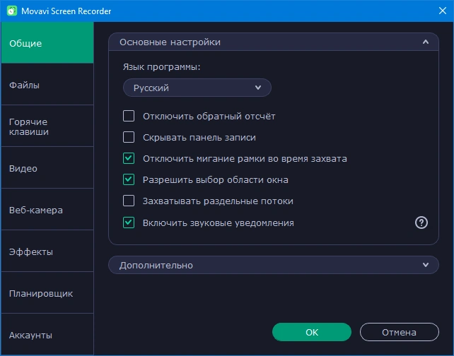This screenshot has width=454, height=356.
Task: Select the 'Общие' tab
Action: [x=47, y=43]
